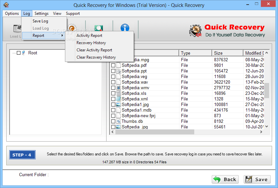Click the size value 434176
The height and width of the screenshot is (188, 278).
point(221,110)
